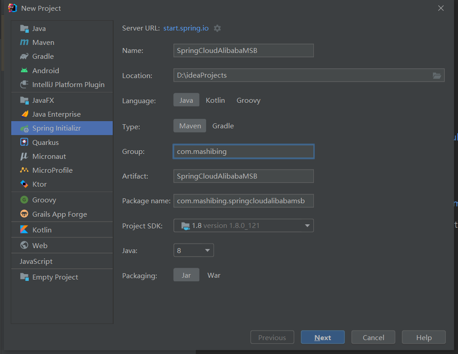458x354 pixels.
Task: Choose Maven as project type
Action: (190, 126)
